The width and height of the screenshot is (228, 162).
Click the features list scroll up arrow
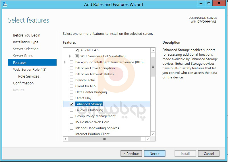point(153,50)
